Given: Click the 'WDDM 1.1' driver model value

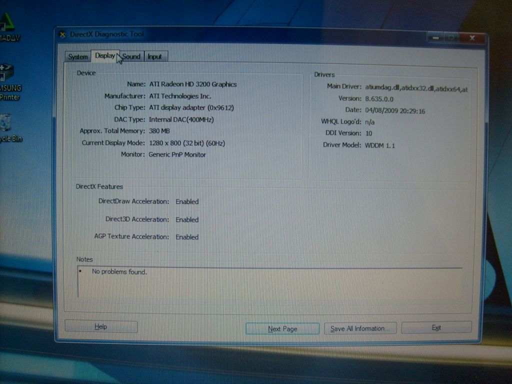Looking at the screenshot, I should pos(380,145).
